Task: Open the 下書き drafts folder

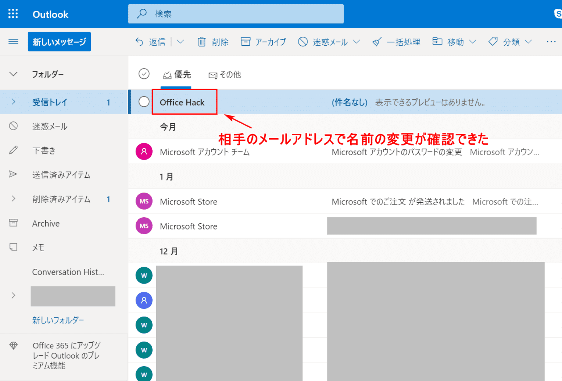Action: 64,150
